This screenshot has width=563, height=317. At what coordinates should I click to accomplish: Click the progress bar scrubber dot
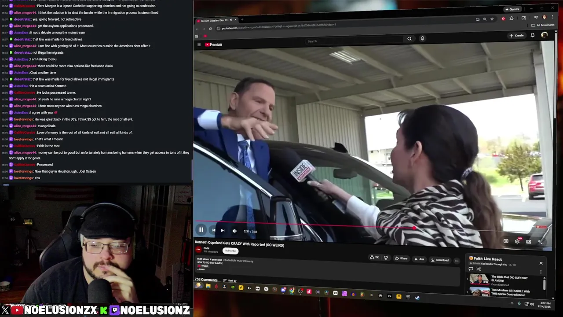414,228
